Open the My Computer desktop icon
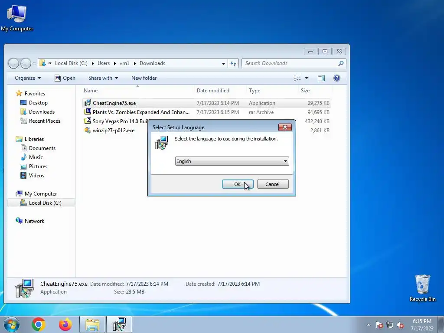This screenshot has width=444, height=333. (x=17, y=18)
